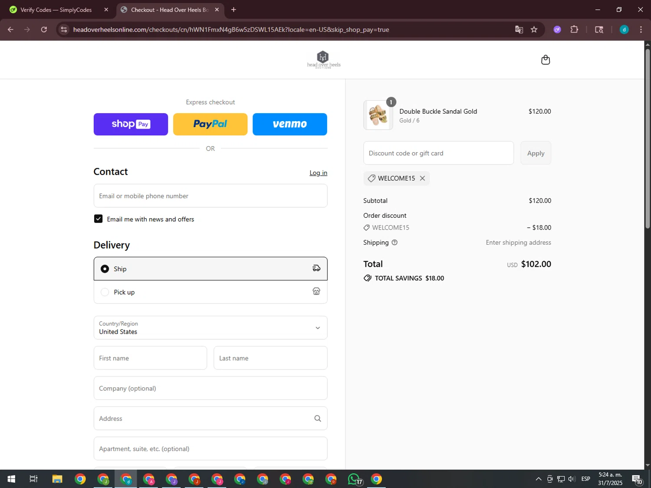Open the side panel toolbar icon
The width and height of the screenshot is (651, 488).
click(599, 29)
